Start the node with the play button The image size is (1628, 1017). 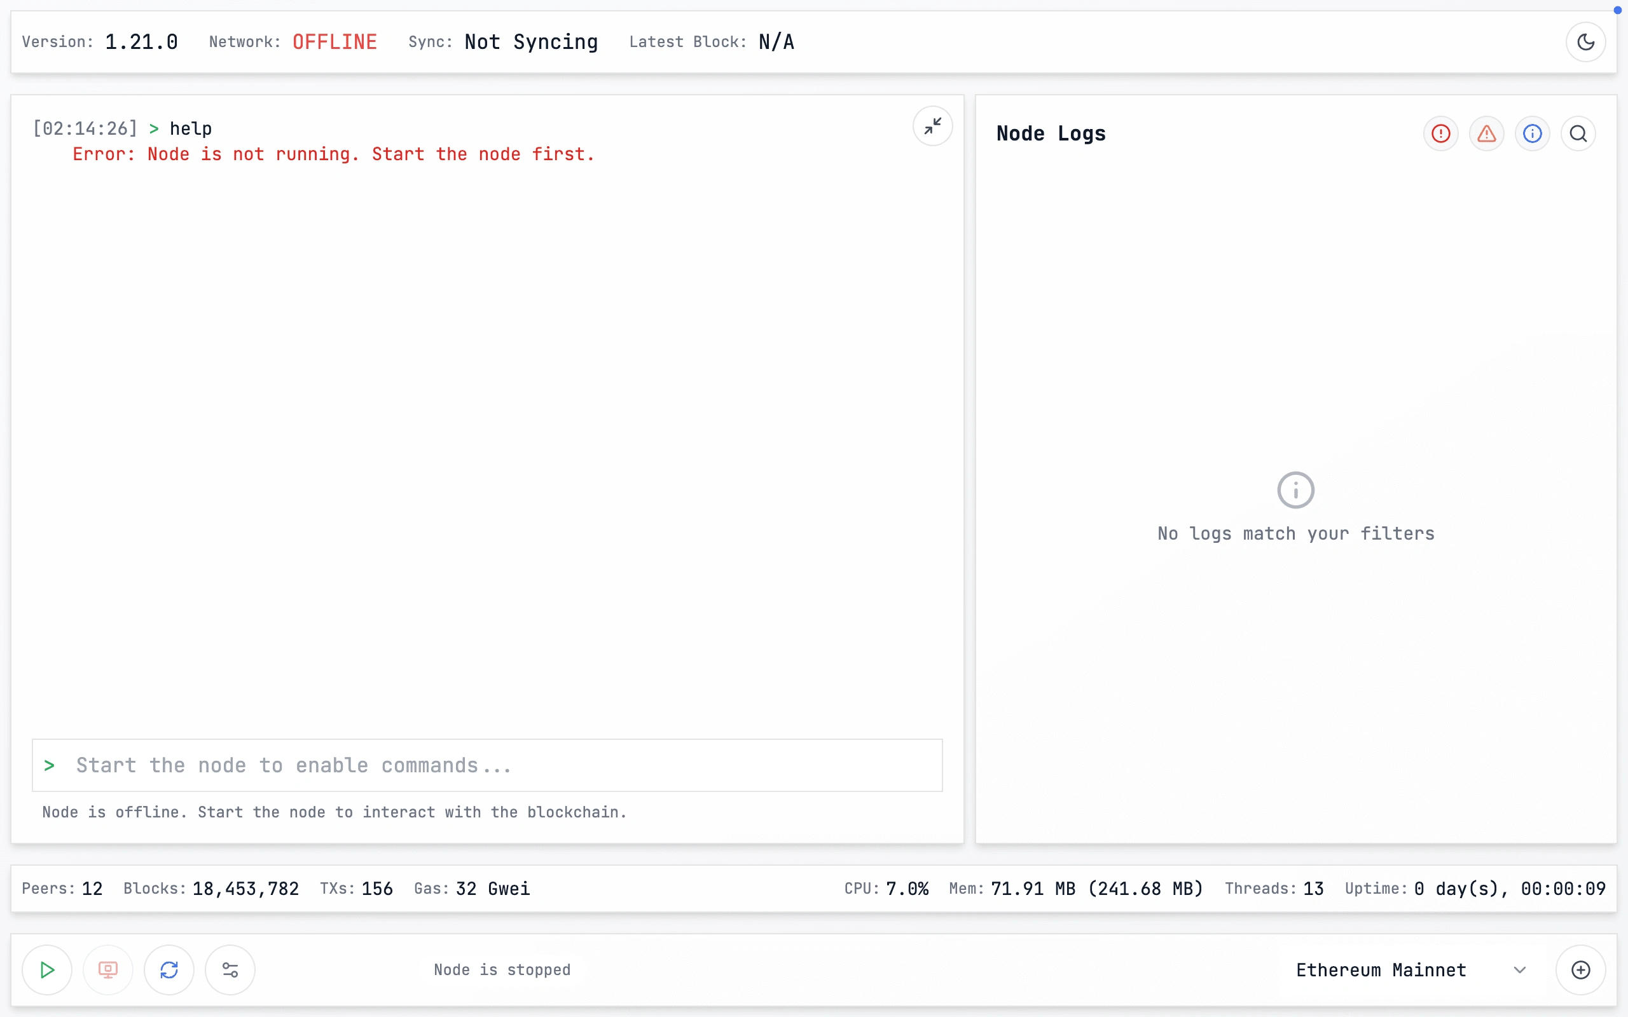coord(47,969)
